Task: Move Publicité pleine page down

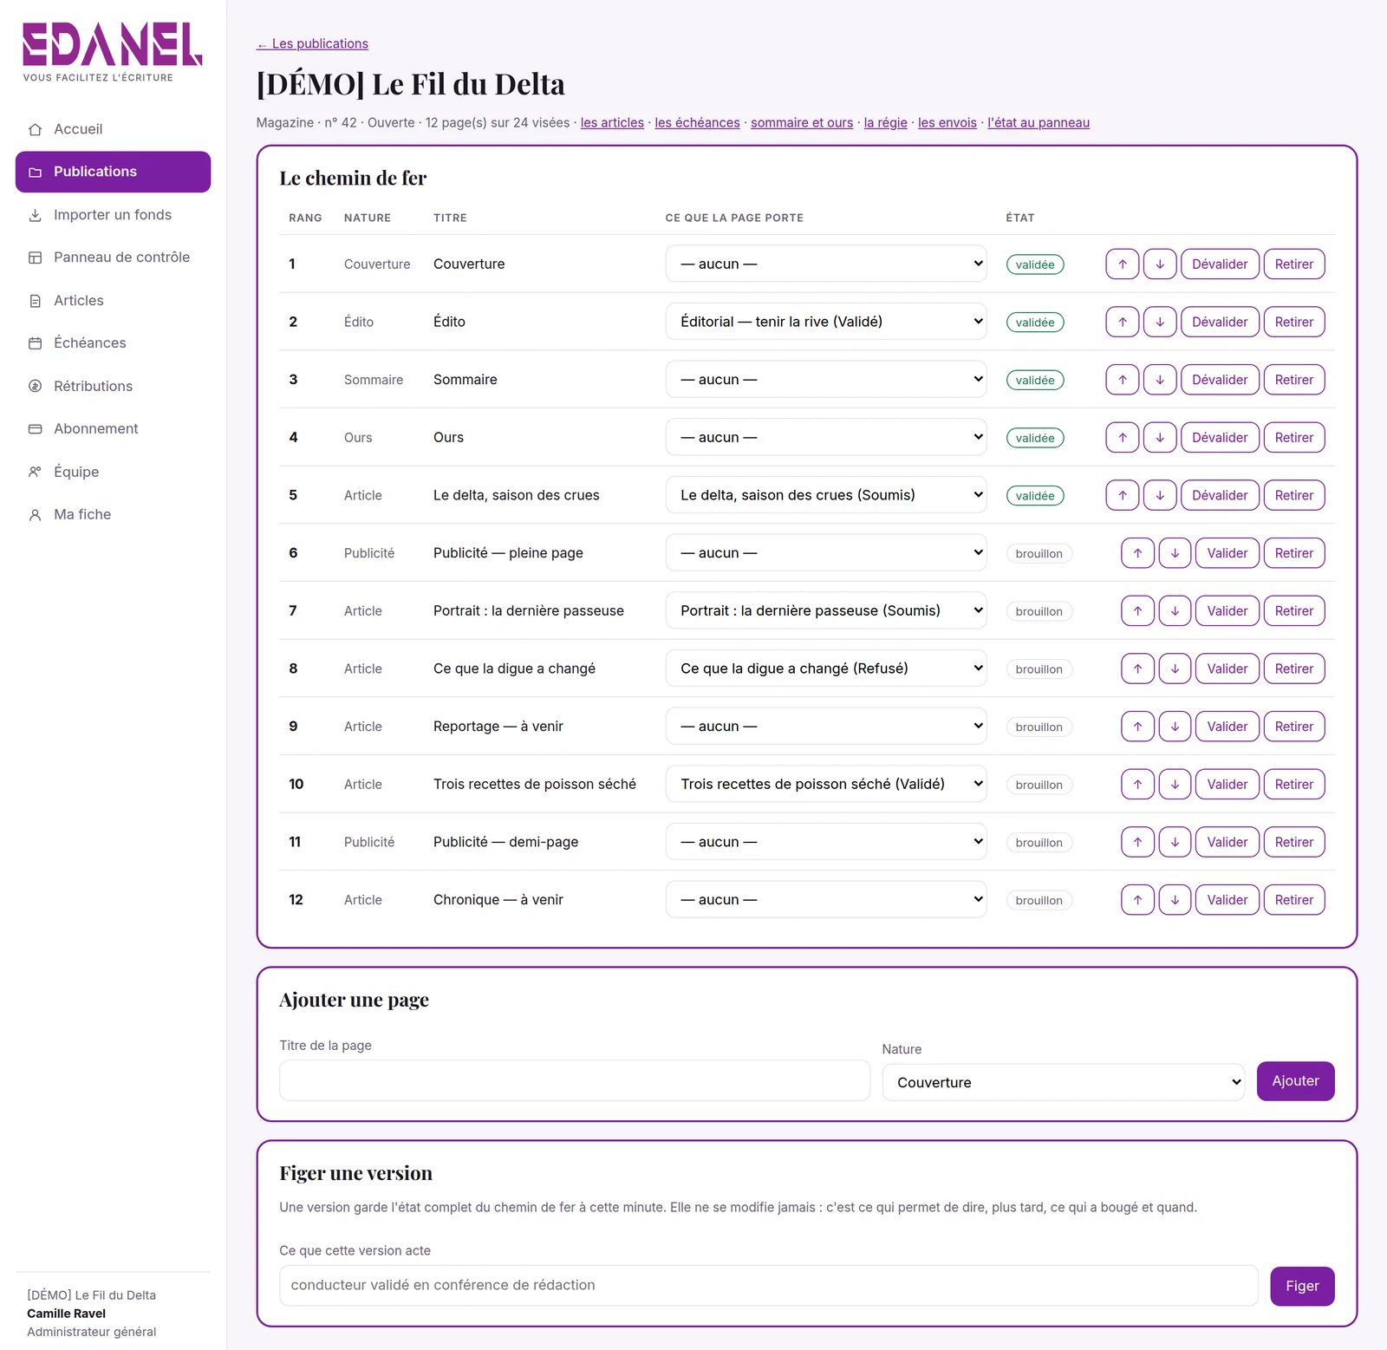Action: coord(1175,553)
